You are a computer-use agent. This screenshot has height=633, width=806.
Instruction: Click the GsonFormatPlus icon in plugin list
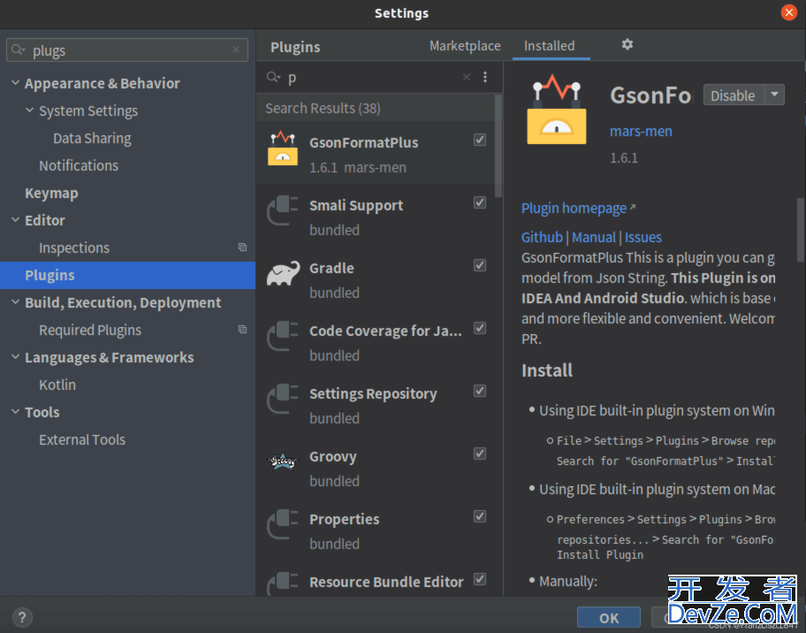pos(282,149)
